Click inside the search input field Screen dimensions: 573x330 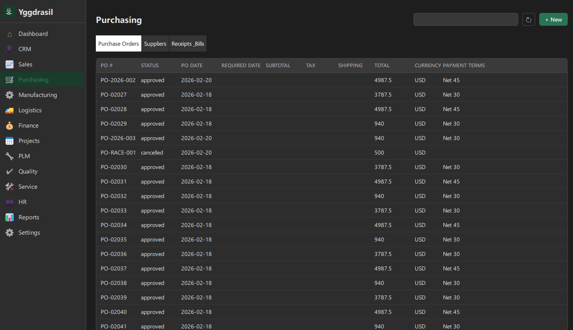465,19
